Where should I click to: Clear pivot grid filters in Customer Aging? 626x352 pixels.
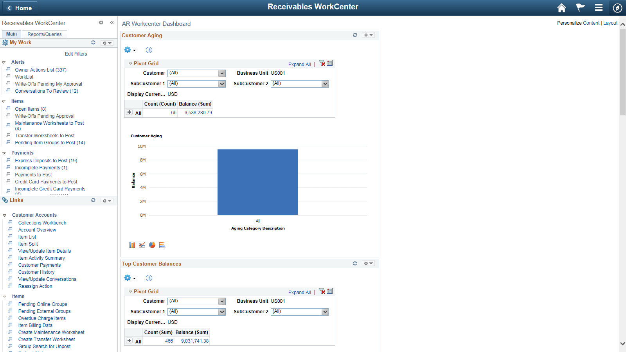tap(322, 63)
